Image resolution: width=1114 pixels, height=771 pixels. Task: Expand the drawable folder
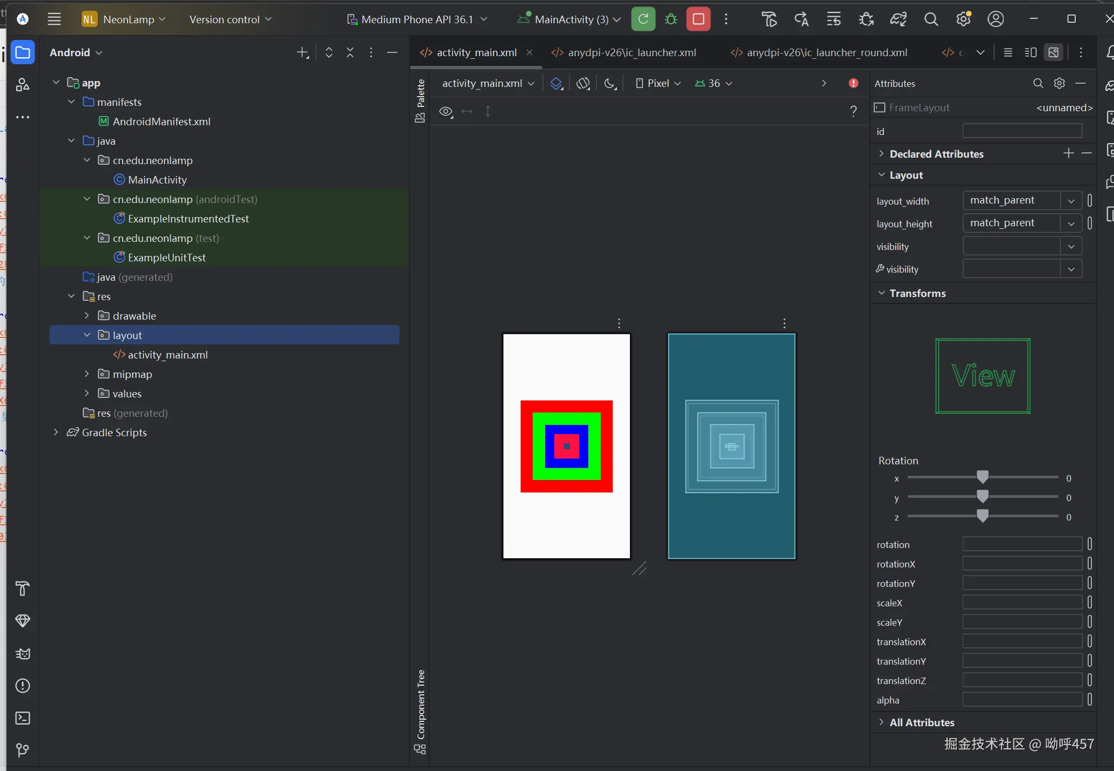[87, 316]
